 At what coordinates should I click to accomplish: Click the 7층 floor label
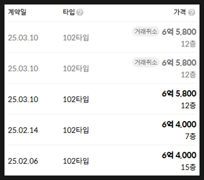[x=190, y=136]
